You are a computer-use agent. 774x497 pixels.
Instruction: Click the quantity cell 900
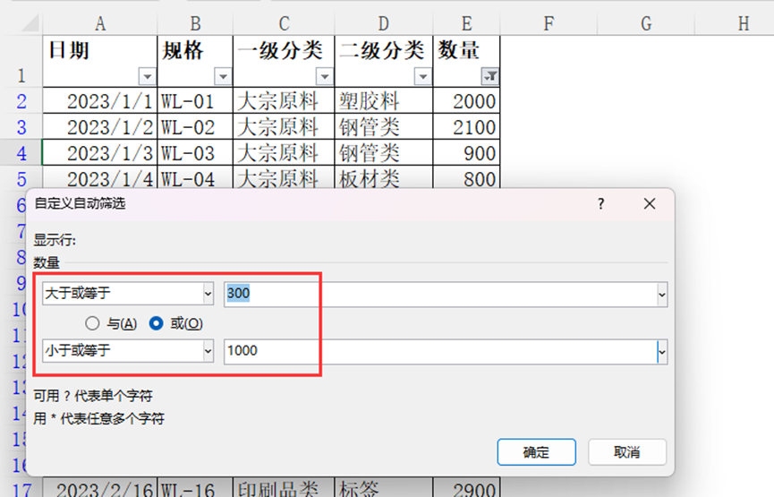click(x=466, y=152)
